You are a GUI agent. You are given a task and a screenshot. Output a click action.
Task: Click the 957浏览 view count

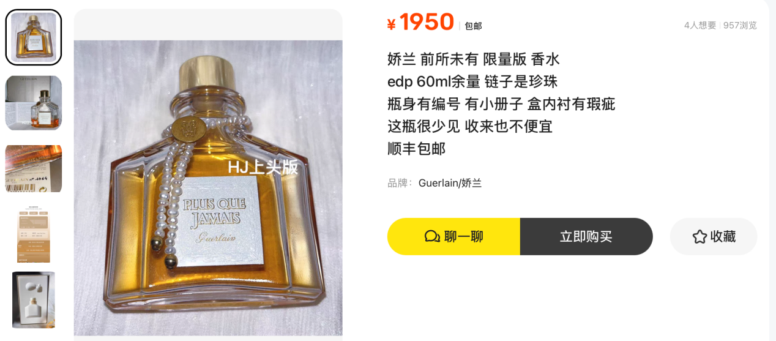740,25
